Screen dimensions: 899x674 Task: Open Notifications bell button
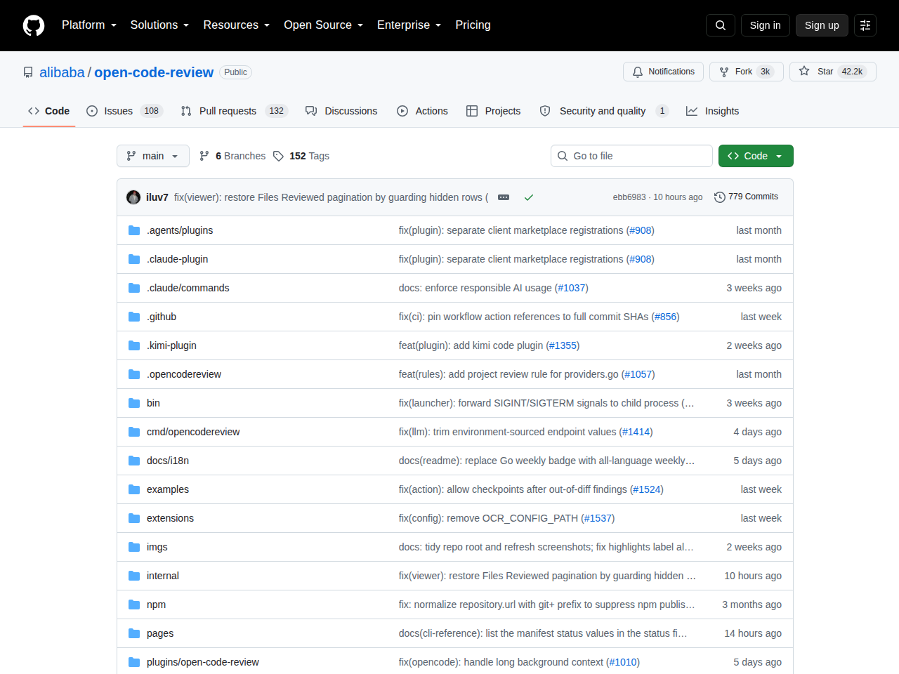[x=664, y=72]
